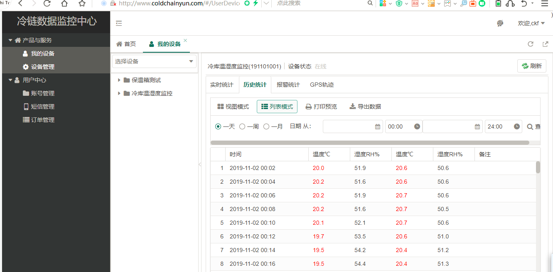Click the browser home icon
This screenshot has width=553, height=272.
[x=64, y=4]
